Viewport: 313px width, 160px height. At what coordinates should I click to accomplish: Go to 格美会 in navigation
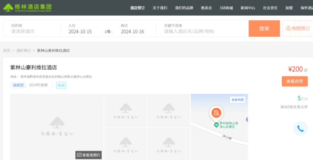(x=206, y=8)
